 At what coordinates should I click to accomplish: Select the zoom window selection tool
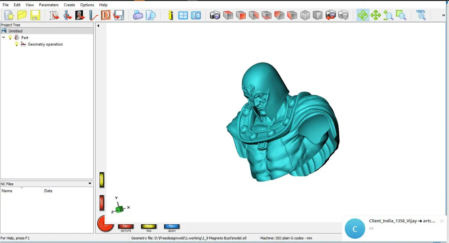pyautogui.click(x=401, y=15)
